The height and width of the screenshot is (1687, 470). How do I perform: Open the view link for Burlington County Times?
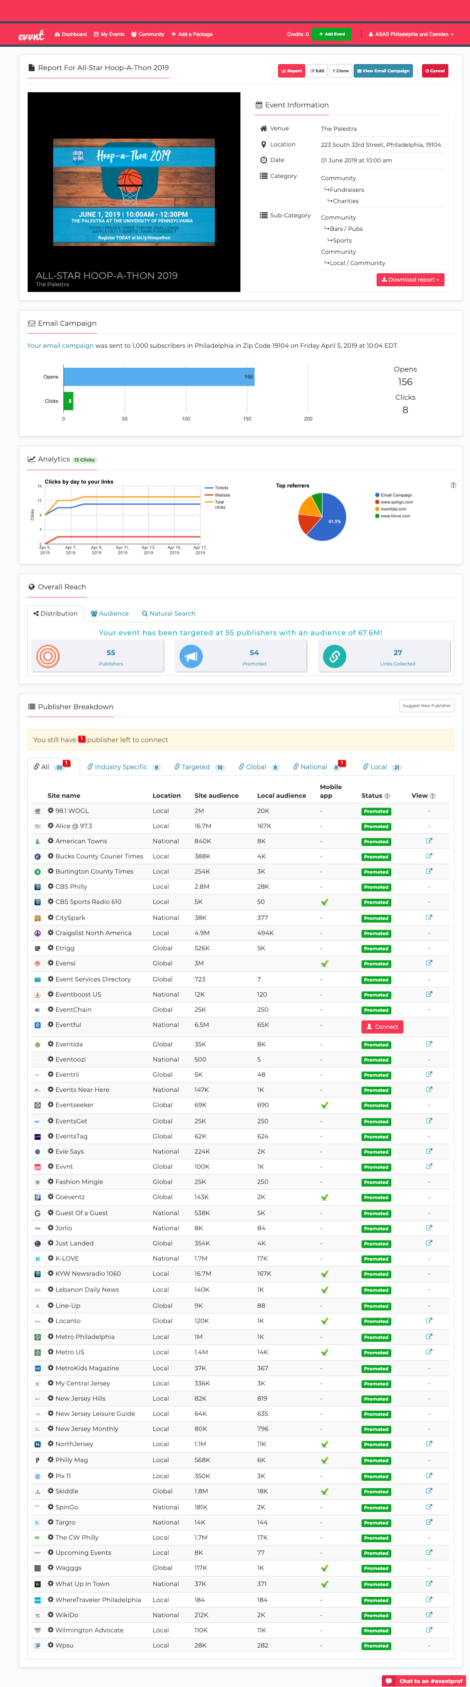point(429,871)
